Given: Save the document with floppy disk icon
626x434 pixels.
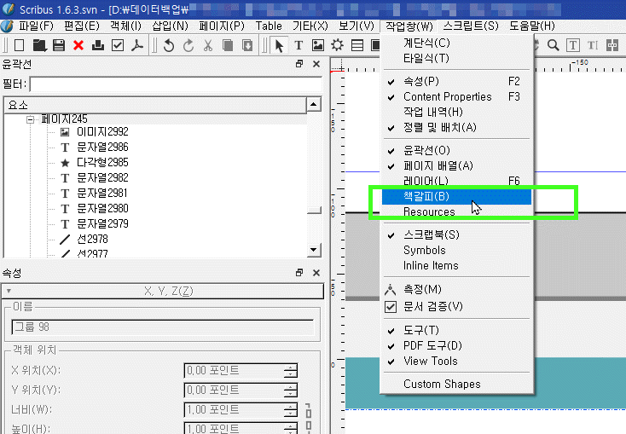Looking at the screenshot, I should coord(59,45).
